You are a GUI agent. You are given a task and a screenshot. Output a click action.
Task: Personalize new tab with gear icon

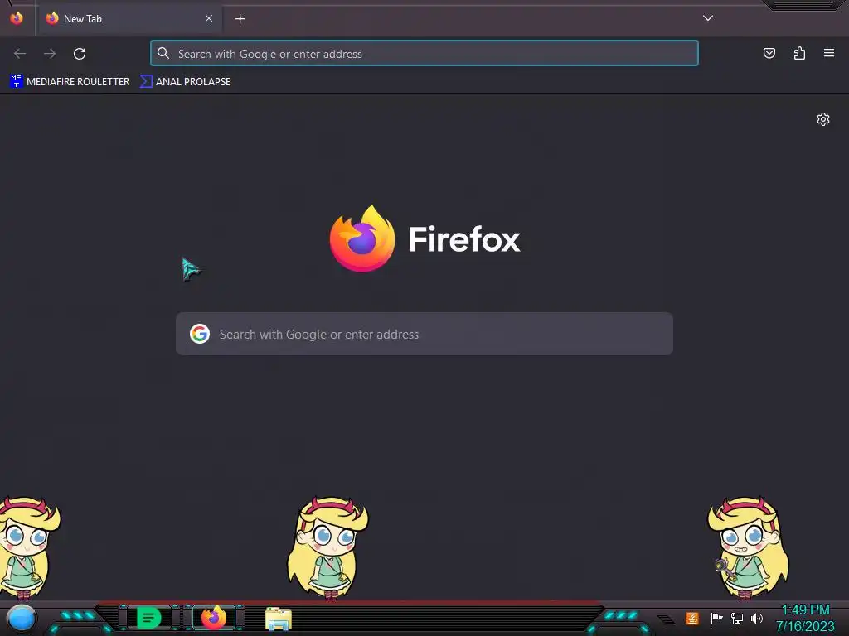click(823, 119)
